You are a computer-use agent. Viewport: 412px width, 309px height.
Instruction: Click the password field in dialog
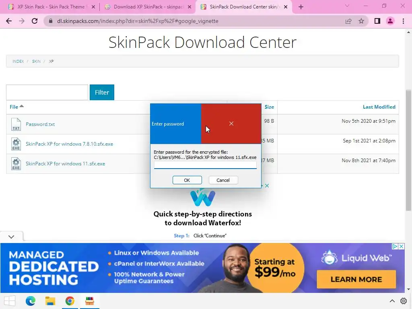point(205,165)
